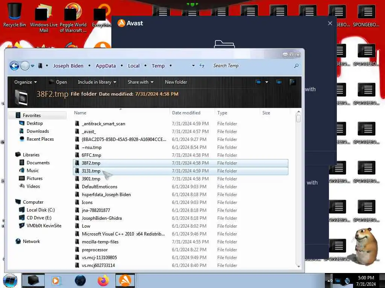Open the Recycle Bin desktop icon
385x288 pixels.
15,15
